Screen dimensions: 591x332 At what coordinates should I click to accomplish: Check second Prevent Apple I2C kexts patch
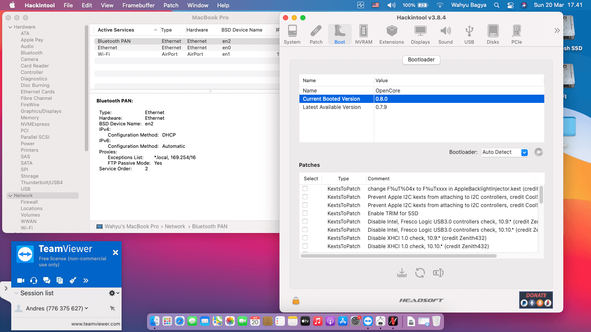tap(305, 205)
